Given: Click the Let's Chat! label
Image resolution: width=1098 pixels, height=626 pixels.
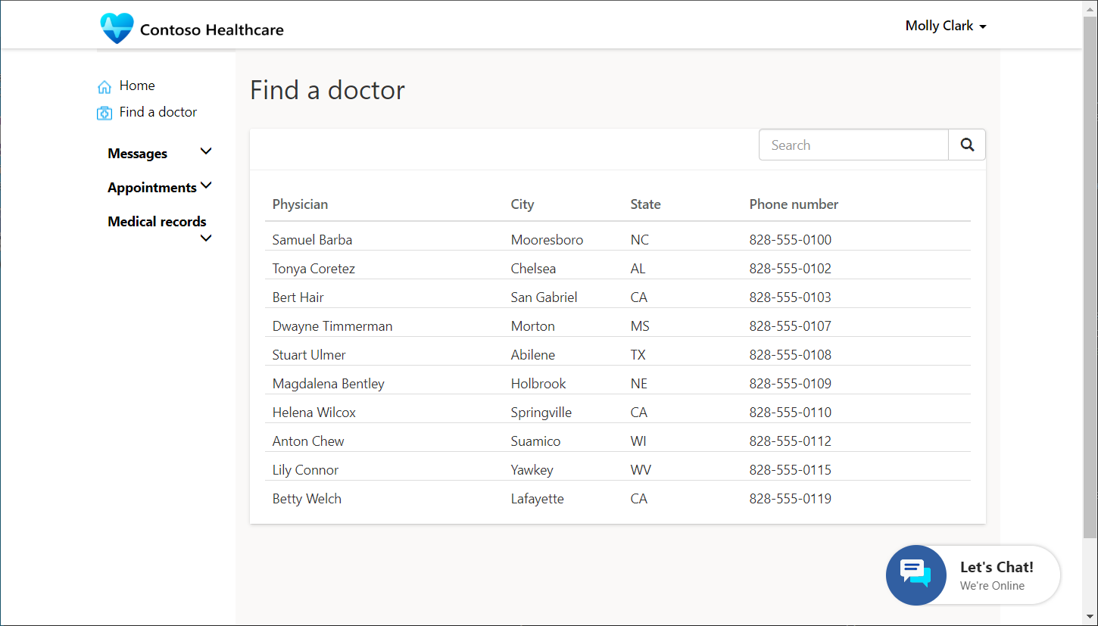Looking at the screenshot, I should 997,567.
